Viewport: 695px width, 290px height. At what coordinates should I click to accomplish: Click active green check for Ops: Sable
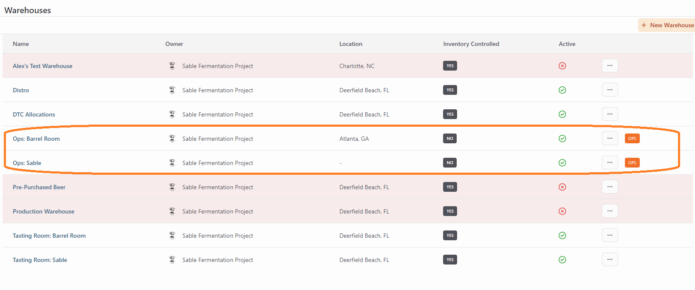tap(562, 163)
